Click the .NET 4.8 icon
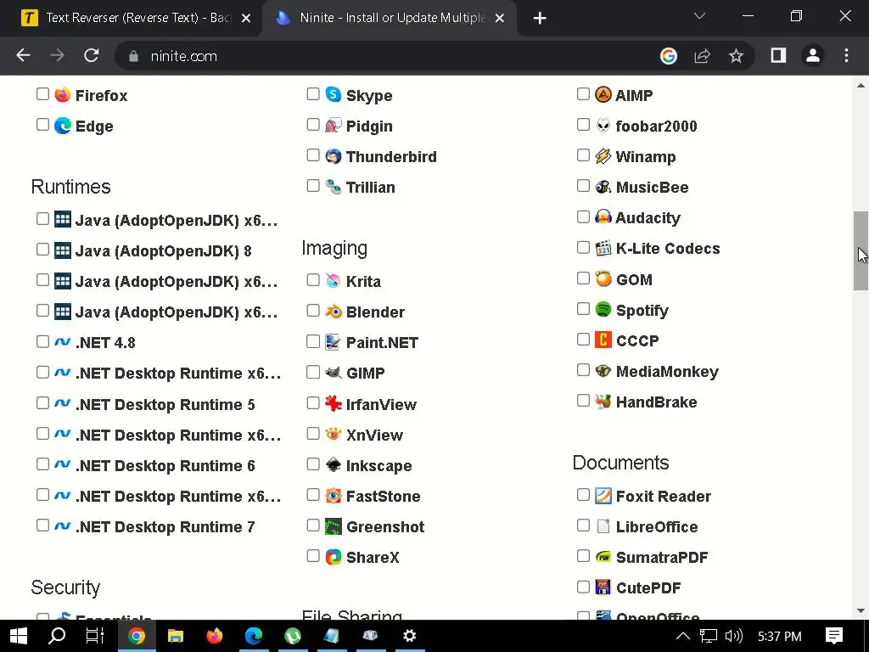Viewport: 869px width, 652px height. coord(63,342)
